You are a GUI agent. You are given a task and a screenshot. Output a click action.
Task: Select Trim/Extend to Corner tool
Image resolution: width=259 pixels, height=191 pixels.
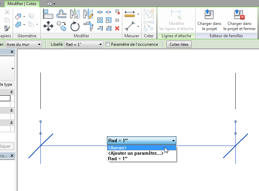[x=88, y=26]
